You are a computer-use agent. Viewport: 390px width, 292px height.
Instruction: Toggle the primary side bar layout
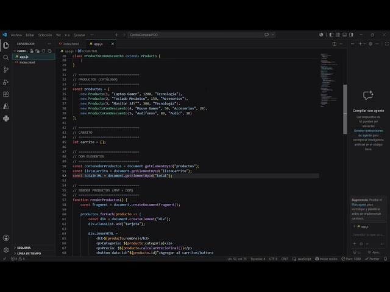[331, 35]
